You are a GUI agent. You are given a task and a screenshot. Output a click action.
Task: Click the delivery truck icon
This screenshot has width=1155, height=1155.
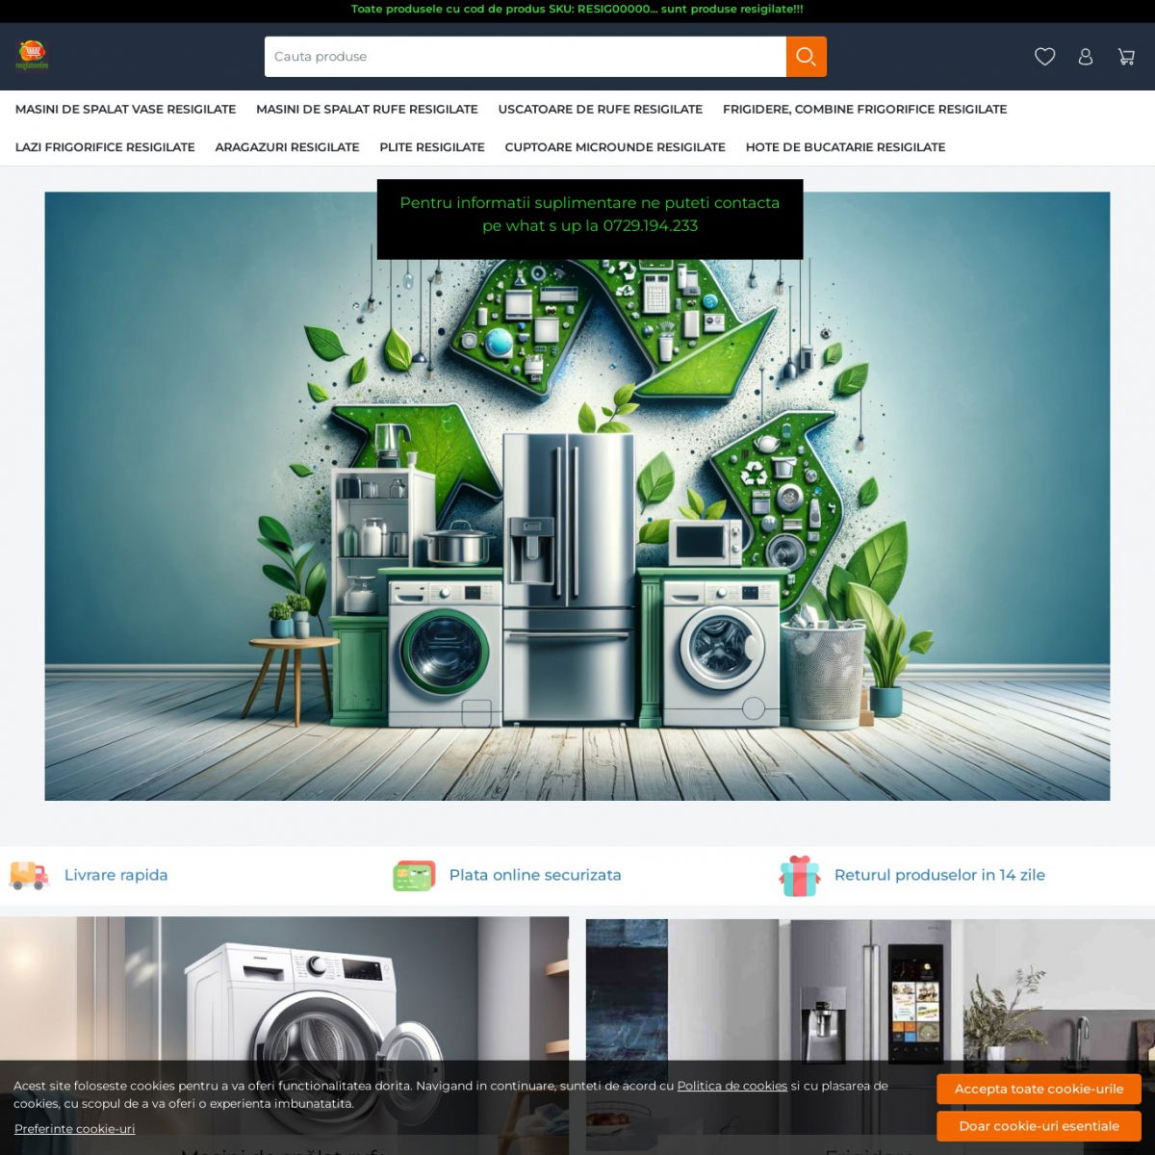[x=28, y=875]
